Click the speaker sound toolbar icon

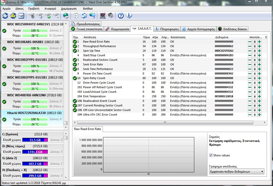click(110, 16)
